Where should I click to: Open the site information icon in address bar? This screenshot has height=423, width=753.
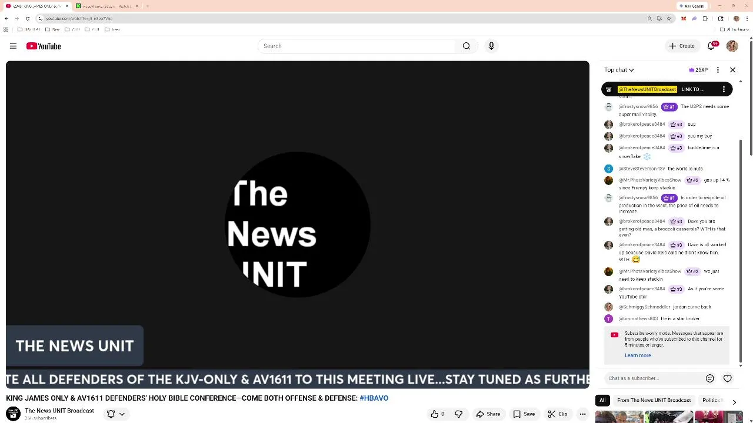[x=40, y=18]
